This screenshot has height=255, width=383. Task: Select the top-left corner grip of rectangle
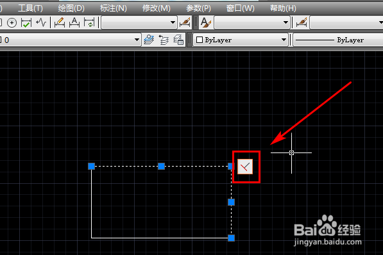[x=91, y=167]
